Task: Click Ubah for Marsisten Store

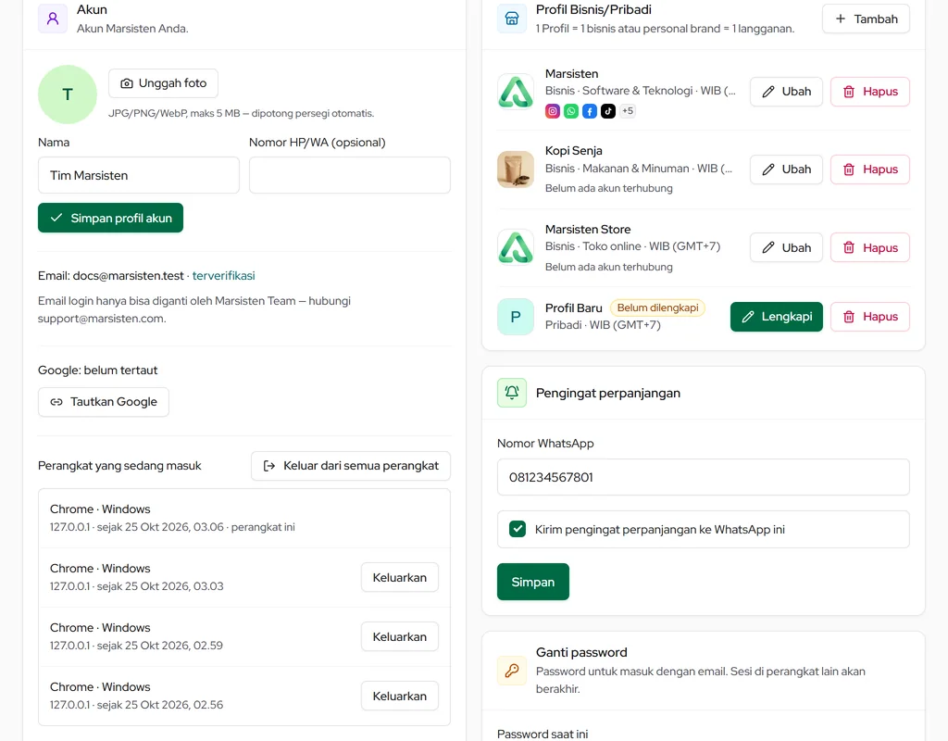Action: coord(786,247)
